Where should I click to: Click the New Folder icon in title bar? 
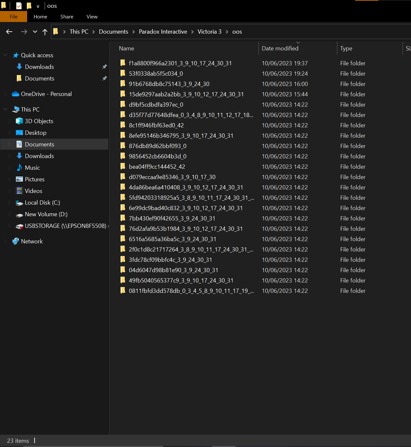pyautogui.click(x=29, y=6)
